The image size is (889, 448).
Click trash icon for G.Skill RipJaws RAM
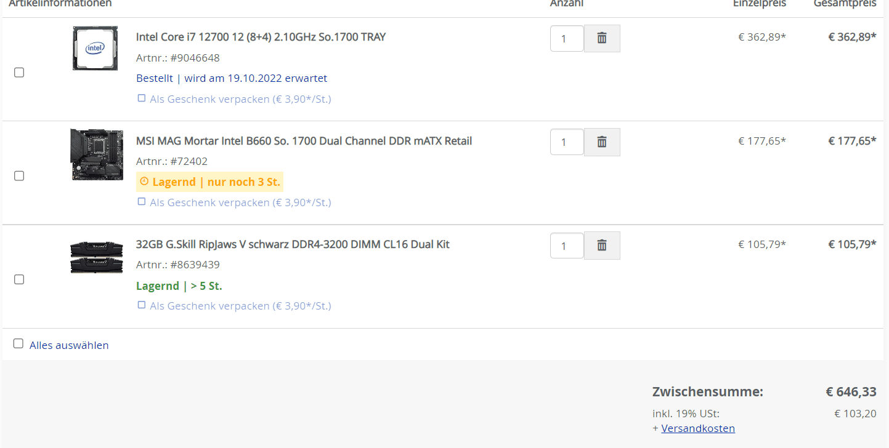point(602,246)
